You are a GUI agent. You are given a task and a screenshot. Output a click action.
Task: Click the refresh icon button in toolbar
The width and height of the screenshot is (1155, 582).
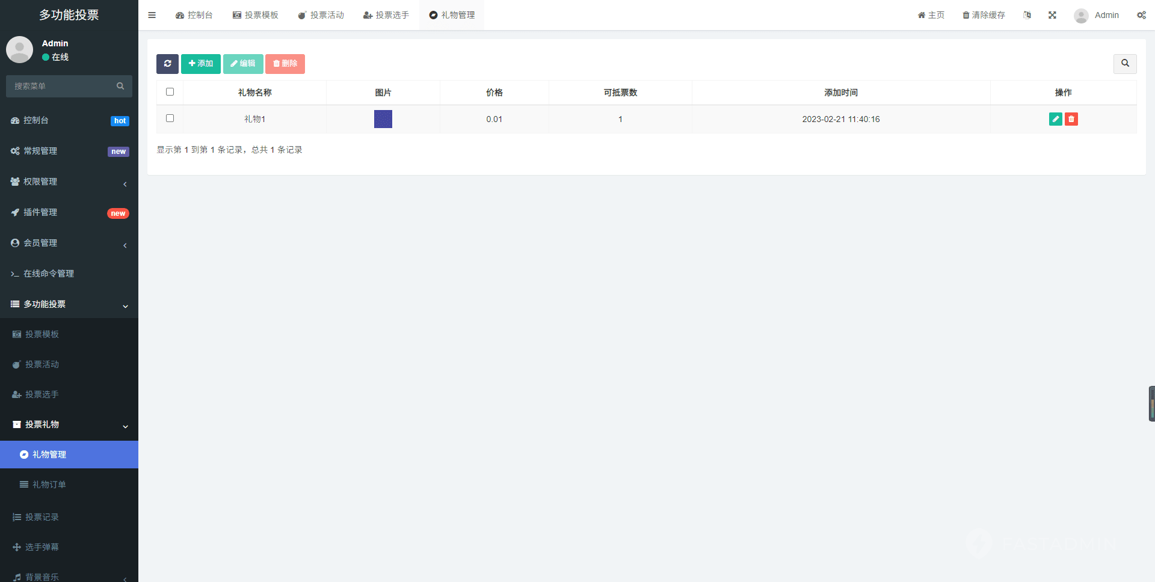tap(167, 64)
